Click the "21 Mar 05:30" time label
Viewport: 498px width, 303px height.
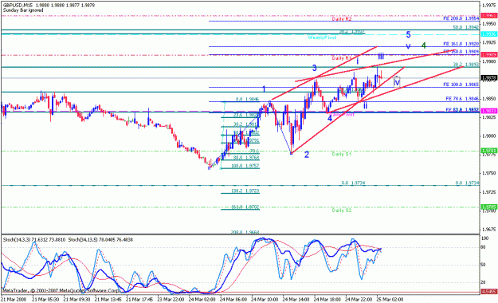click(45, 300)
